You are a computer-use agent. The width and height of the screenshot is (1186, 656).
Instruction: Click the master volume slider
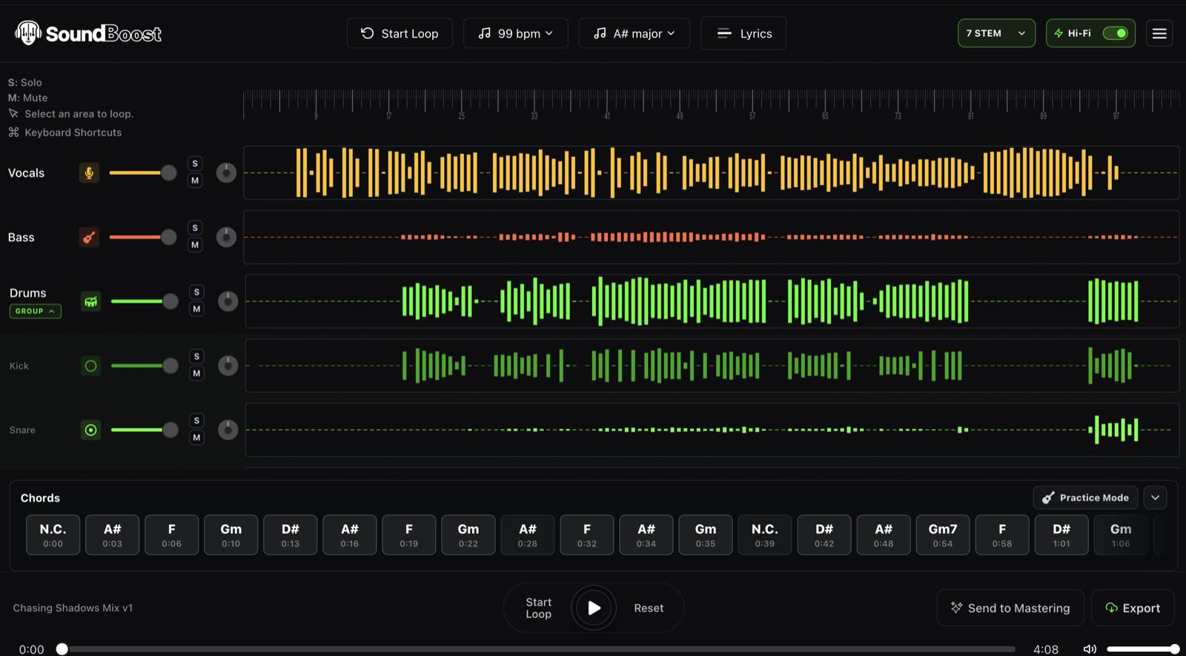point(1143,649)
